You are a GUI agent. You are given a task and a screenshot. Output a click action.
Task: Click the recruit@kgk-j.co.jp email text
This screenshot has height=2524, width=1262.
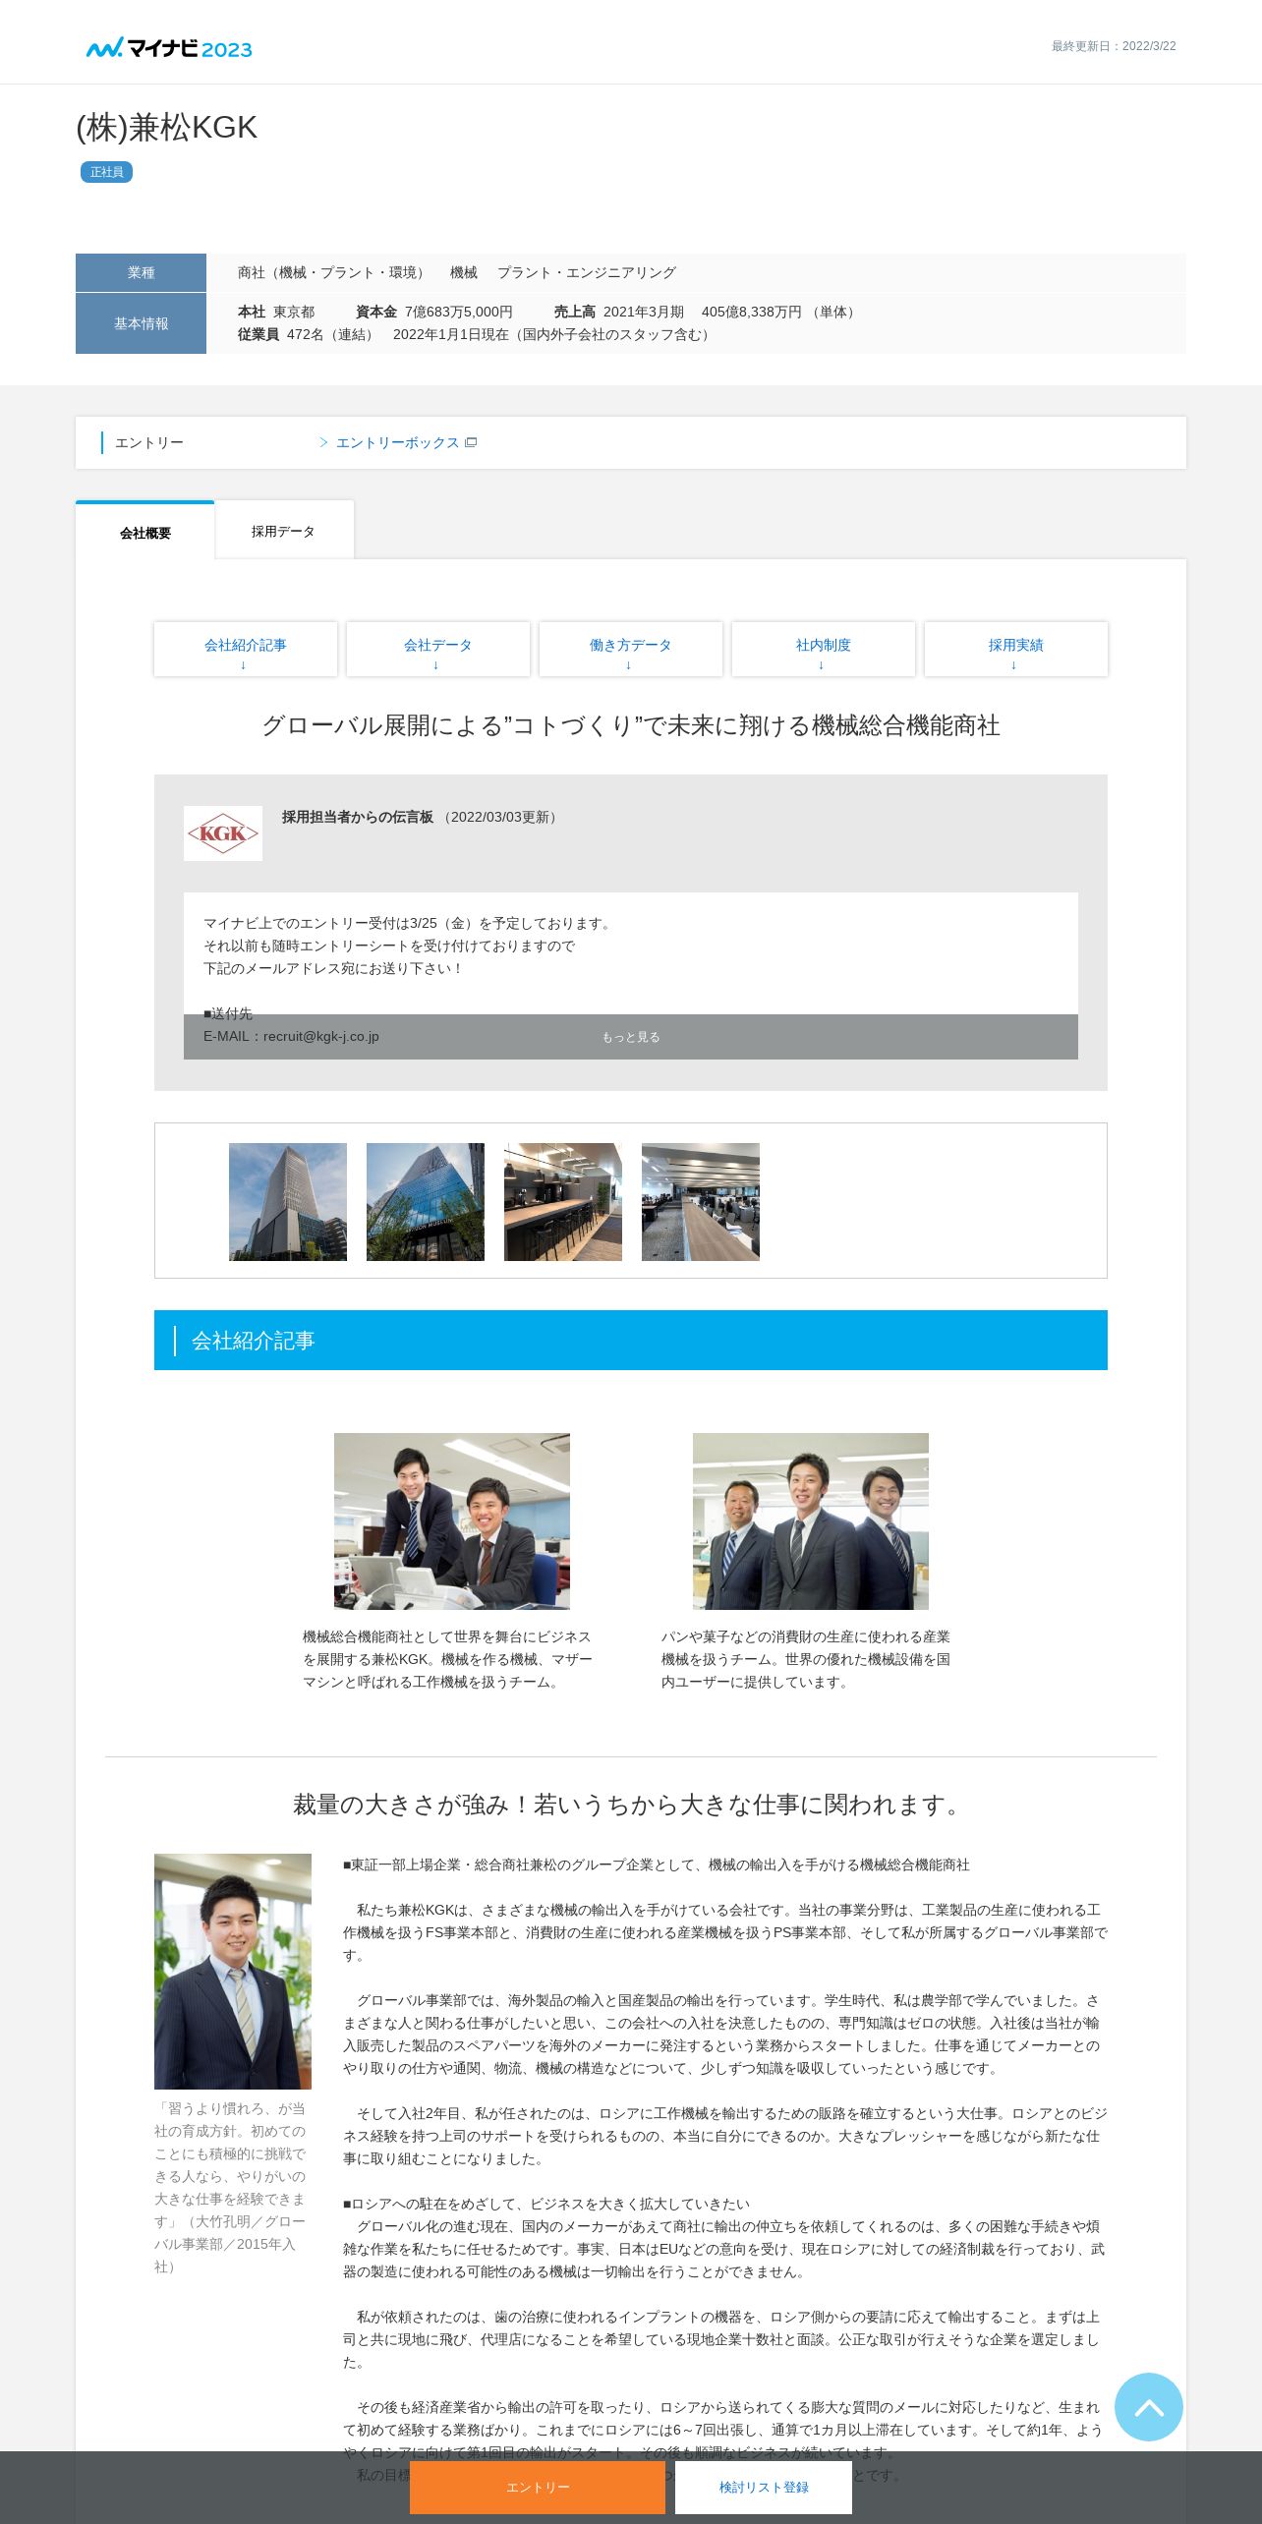pos(320,1036)
